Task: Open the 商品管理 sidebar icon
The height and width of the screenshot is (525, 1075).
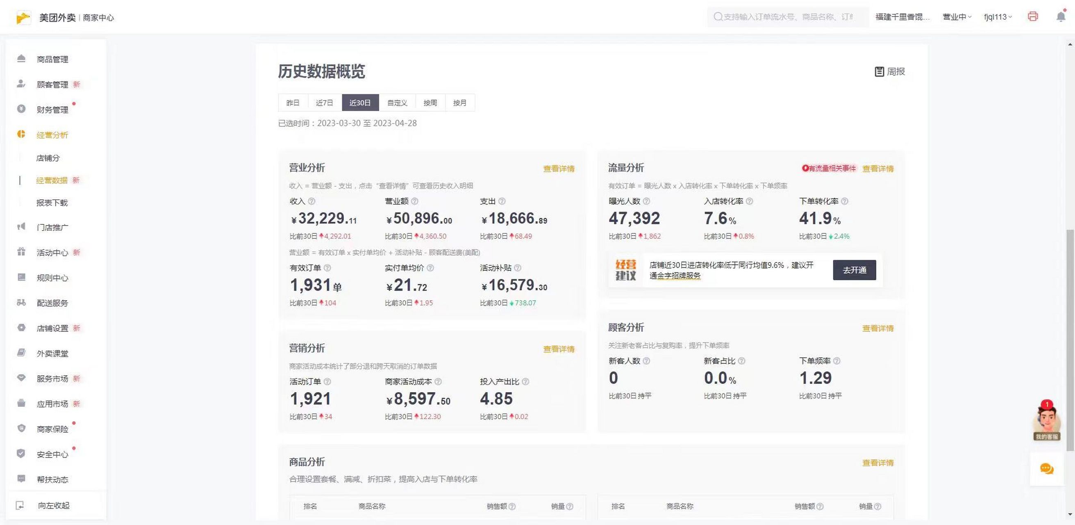Action: point(21,59)
